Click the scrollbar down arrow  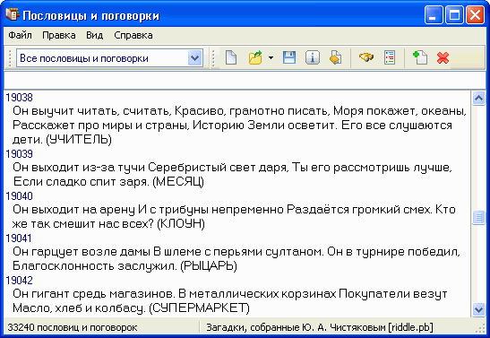click(478, 309)
